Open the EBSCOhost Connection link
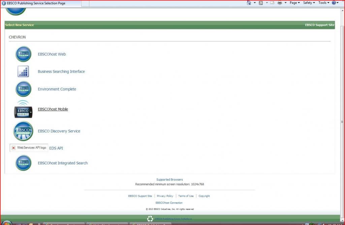Viewport: 345px width, 225px height. pyautogui.click(x=169, y=203)
